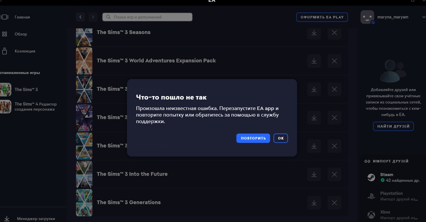Image resolution: width=426 pixels, height=222 pixels.
Task: Import friends from Xbox
Action: point(394,215)
